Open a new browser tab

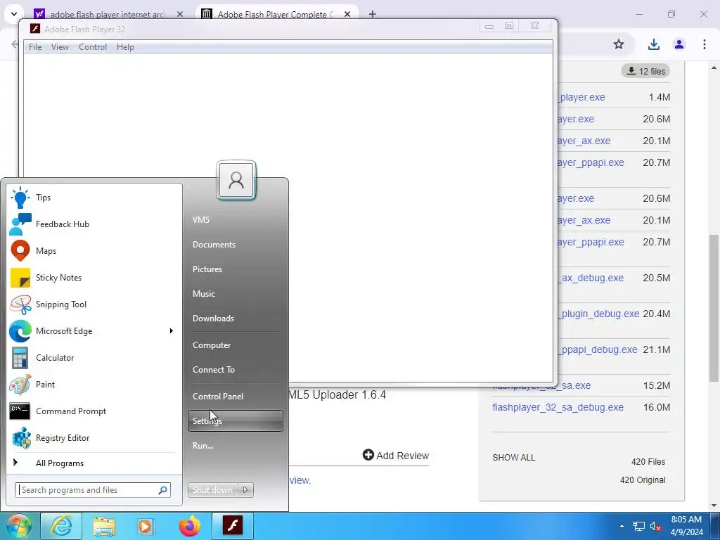(373, 14)
